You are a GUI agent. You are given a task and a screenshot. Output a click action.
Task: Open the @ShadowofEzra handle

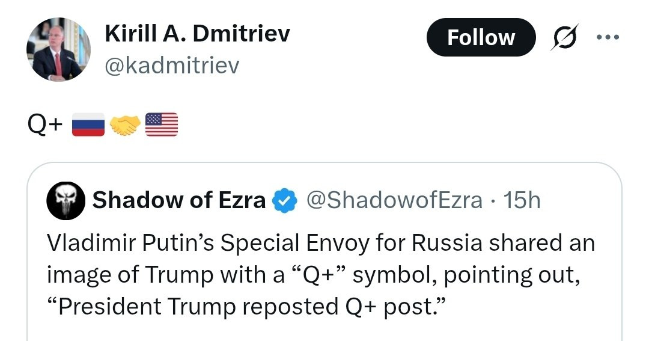click(394, 200)
